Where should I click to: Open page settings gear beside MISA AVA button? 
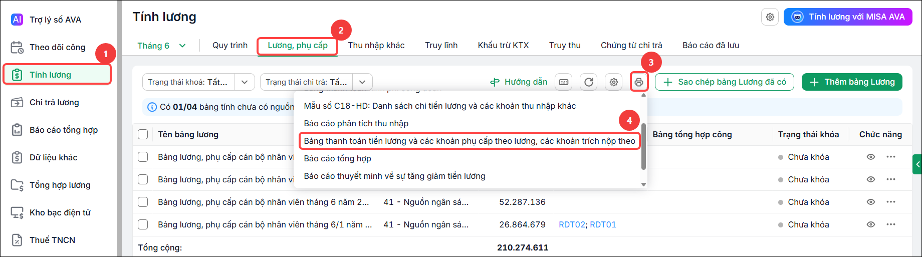coord(770,17)
